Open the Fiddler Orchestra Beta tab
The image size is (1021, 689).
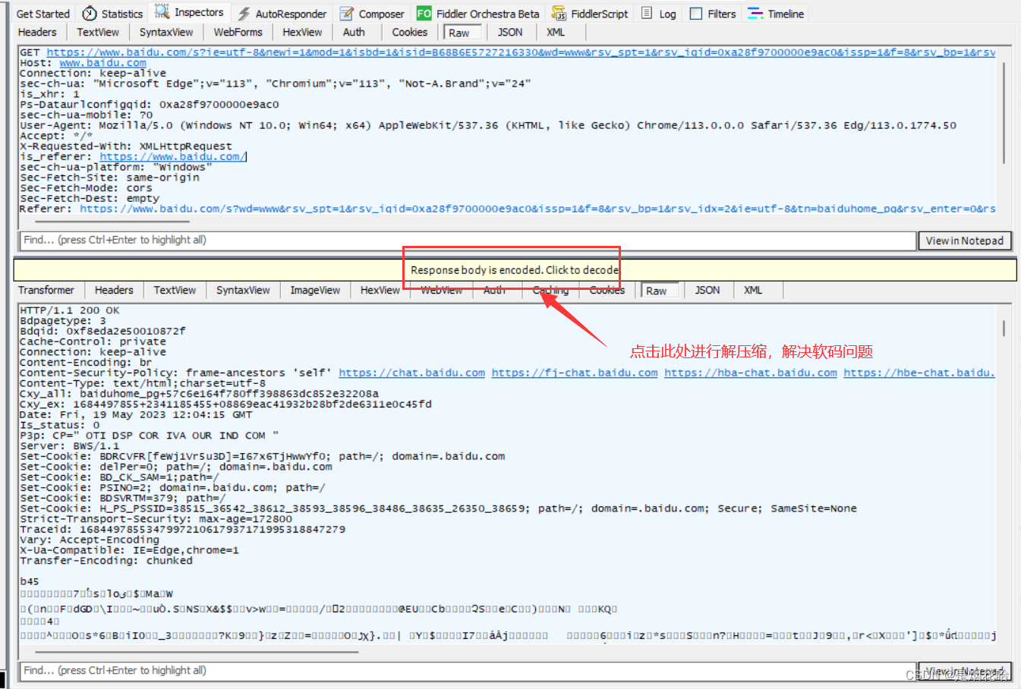click(478, 14)
